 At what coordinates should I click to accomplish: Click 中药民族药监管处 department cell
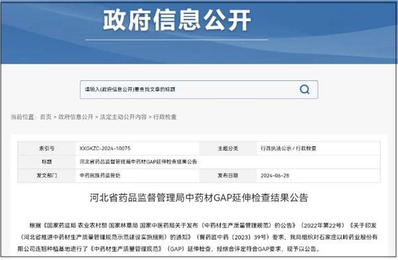(100, 176)
